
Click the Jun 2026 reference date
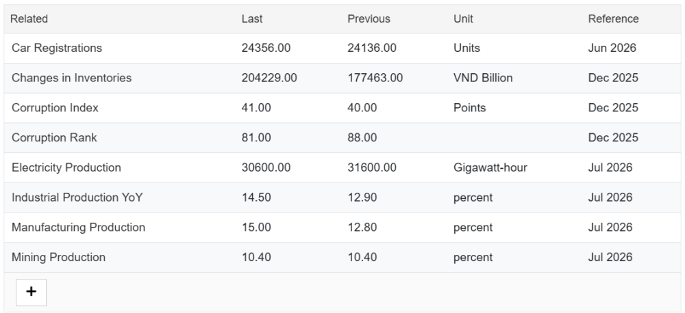click(x=612, y=48)
